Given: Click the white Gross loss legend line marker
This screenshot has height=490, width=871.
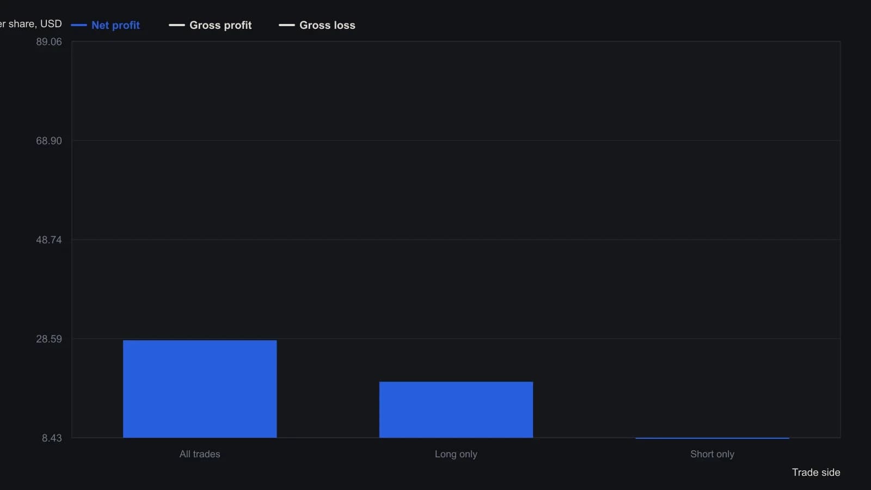Looking at the screenshot, I should click(287, 25).
